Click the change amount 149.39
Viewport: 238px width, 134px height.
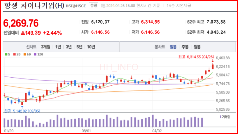(x=33, y=33)
